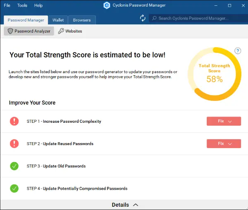This screenshot has height=210, width=248.
Task: Open the File menu
Action: [7, 5]
